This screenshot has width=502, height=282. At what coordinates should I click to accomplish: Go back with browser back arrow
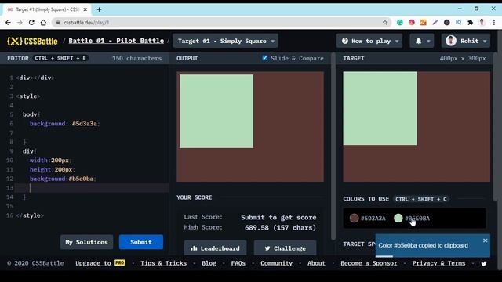click(x=8, y=23)
